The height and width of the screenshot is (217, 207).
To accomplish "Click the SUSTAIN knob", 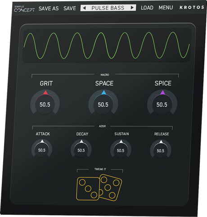I will (x=121, y=149).
